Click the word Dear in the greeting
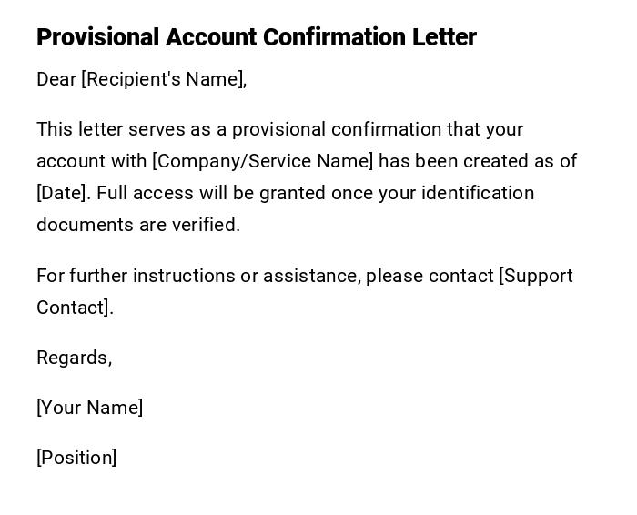Image resolution: width=637 pixels, height=515 pixels. (56, 79)
